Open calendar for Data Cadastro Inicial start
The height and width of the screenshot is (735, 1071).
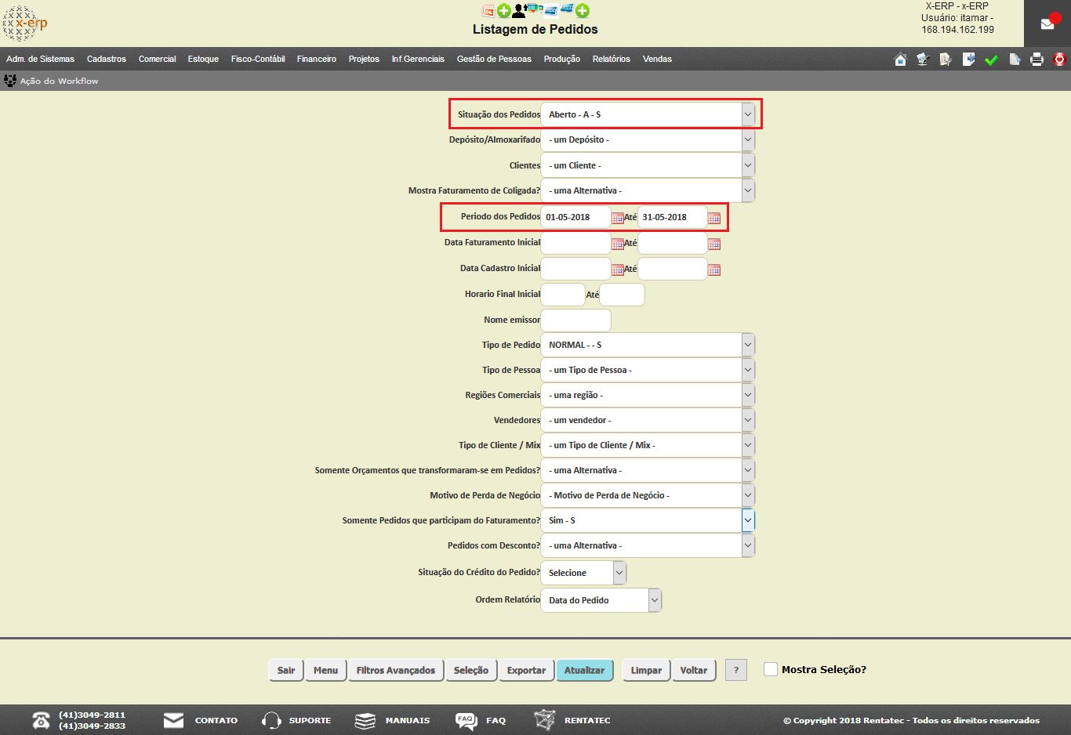point(618,270)
